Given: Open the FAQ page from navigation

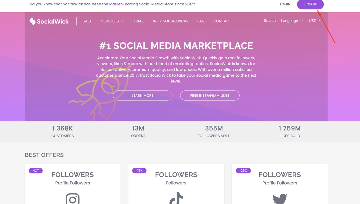Looking at the screenshot, I should [201, 21].
